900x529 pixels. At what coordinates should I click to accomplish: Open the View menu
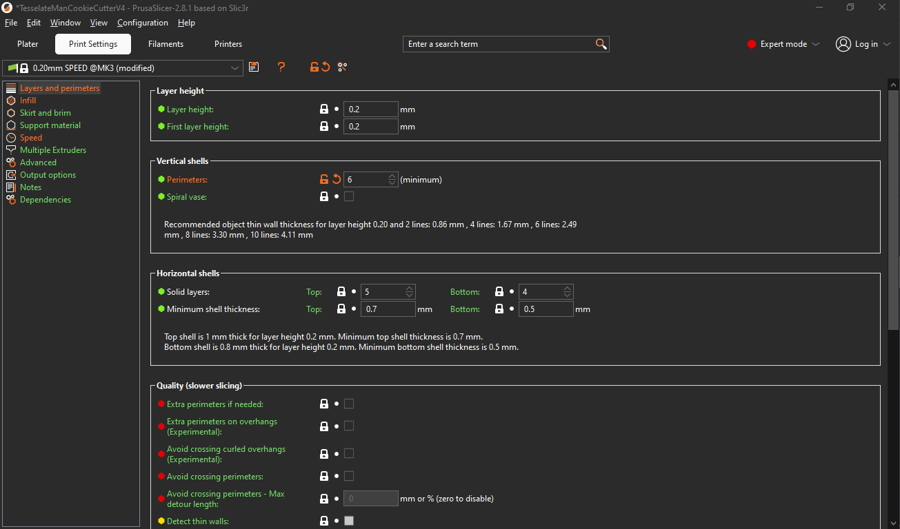click(99, 23)
